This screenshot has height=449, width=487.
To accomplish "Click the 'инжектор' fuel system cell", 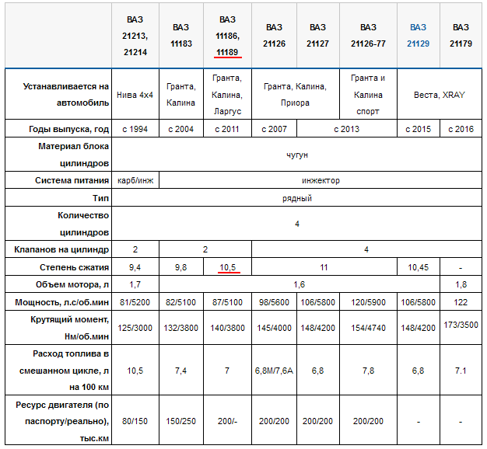I will (321, 180).
